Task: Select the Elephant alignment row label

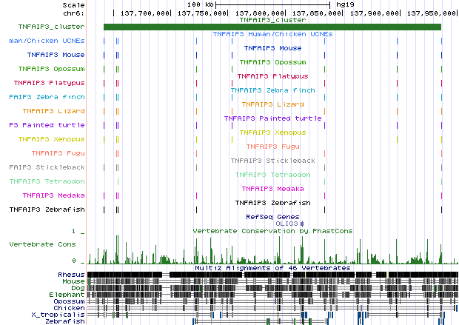Action: pyautogui.click(x=69, y=295)
